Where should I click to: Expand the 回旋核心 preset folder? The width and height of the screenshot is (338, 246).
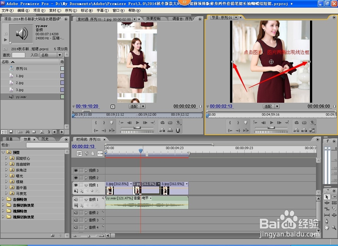coord(6,158)
